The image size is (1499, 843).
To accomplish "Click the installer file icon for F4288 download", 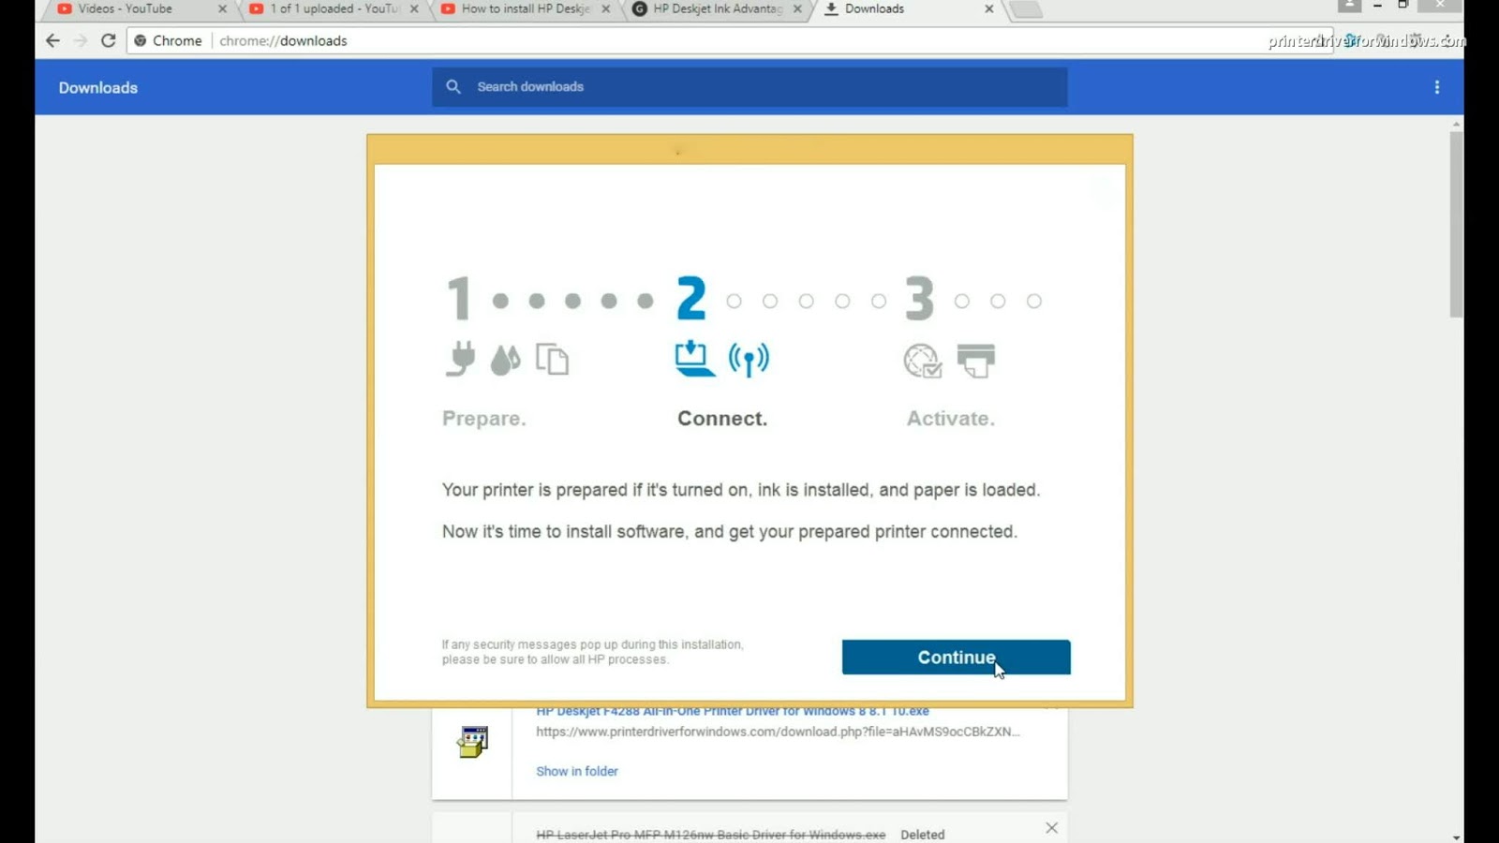I will coord(472,742).
